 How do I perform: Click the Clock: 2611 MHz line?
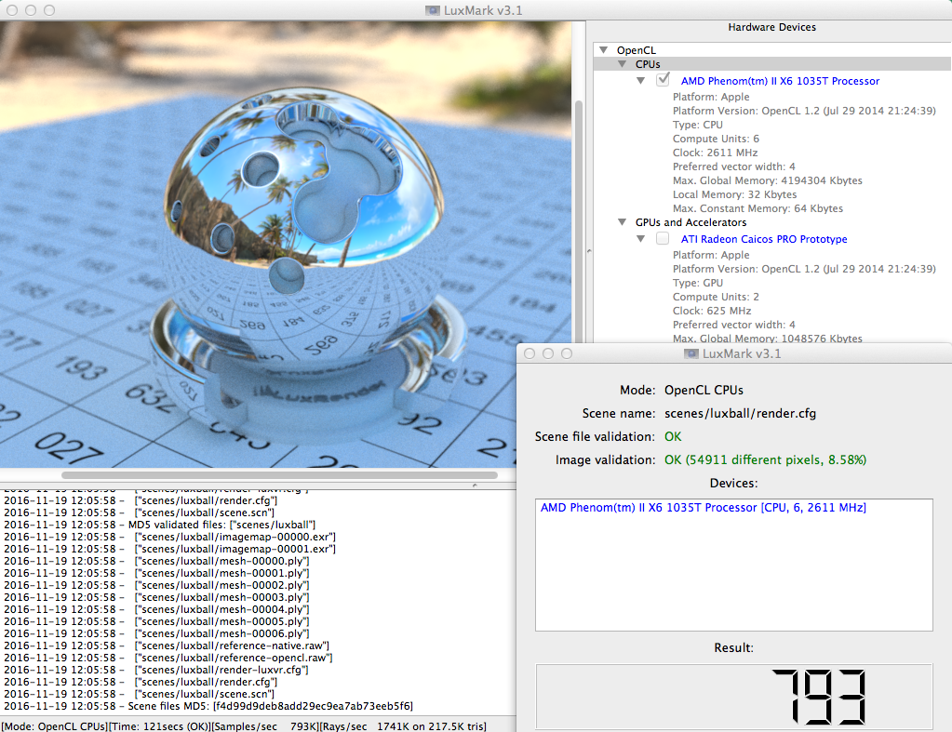pos(716,153)
